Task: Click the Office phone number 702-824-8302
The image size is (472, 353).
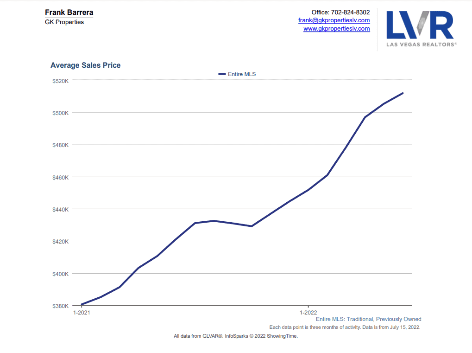Action: pyautogui.click(x=341, y=12)
